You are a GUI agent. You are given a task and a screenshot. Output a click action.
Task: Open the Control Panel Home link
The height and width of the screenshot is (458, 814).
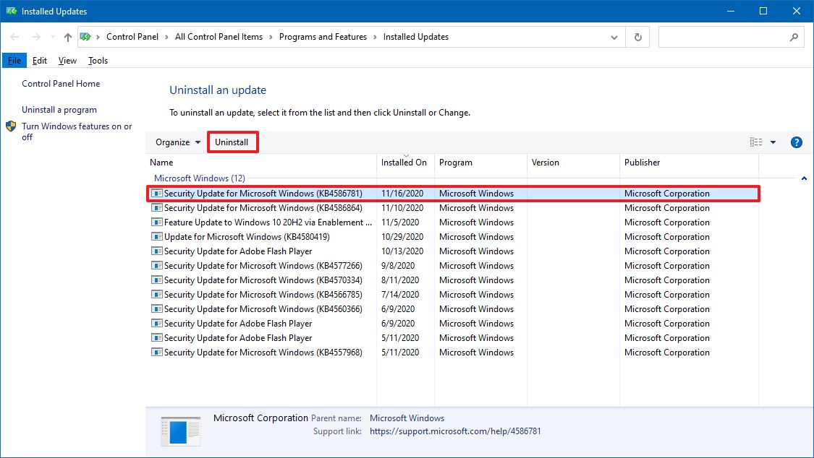(61, 83)
